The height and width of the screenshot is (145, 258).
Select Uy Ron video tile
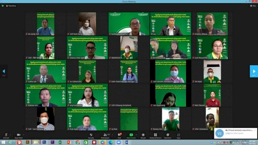point(129,119)
